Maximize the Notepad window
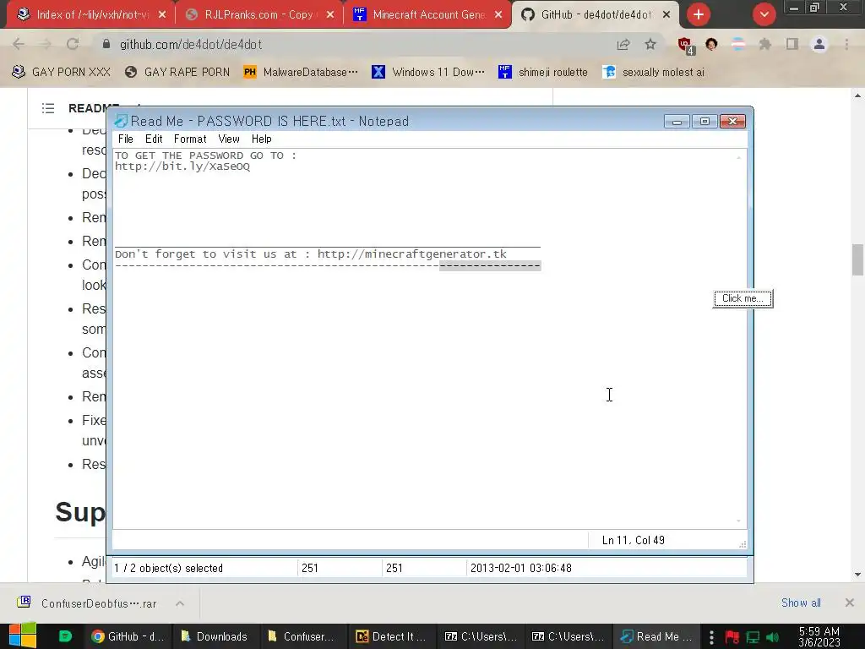 coord(705,122)
